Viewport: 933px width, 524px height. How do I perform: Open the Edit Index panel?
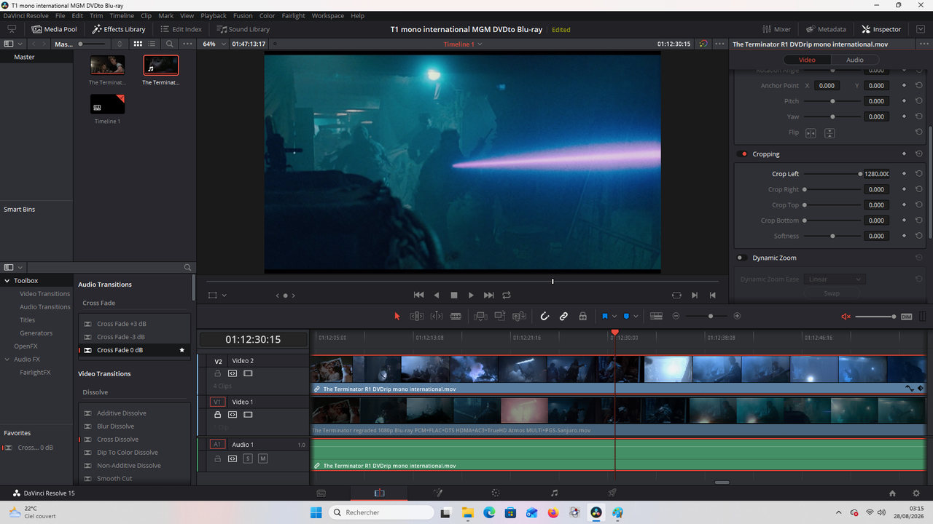(180, 29)
